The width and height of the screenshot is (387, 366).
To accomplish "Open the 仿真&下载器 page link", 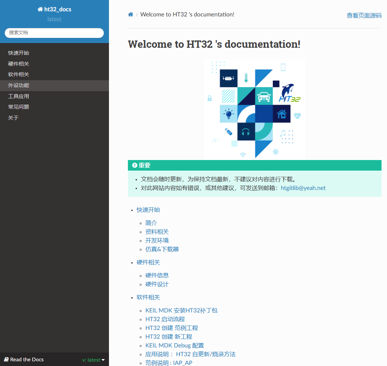I will click(x=162, y=249).
